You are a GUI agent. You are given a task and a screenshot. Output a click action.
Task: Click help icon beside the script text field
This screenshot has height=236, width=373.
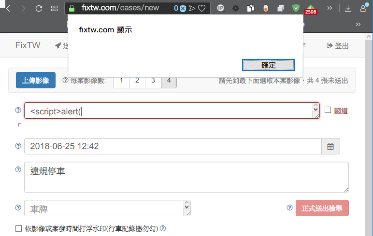point(18,110)
